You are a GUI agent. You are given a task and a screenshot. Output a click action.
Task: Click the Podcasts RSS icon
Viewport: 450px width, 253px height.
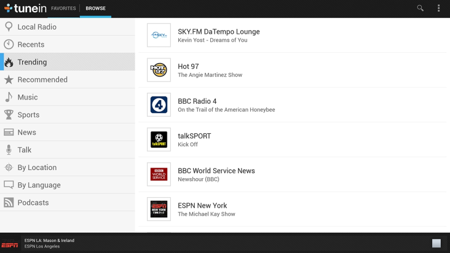[x=9, y=203]
